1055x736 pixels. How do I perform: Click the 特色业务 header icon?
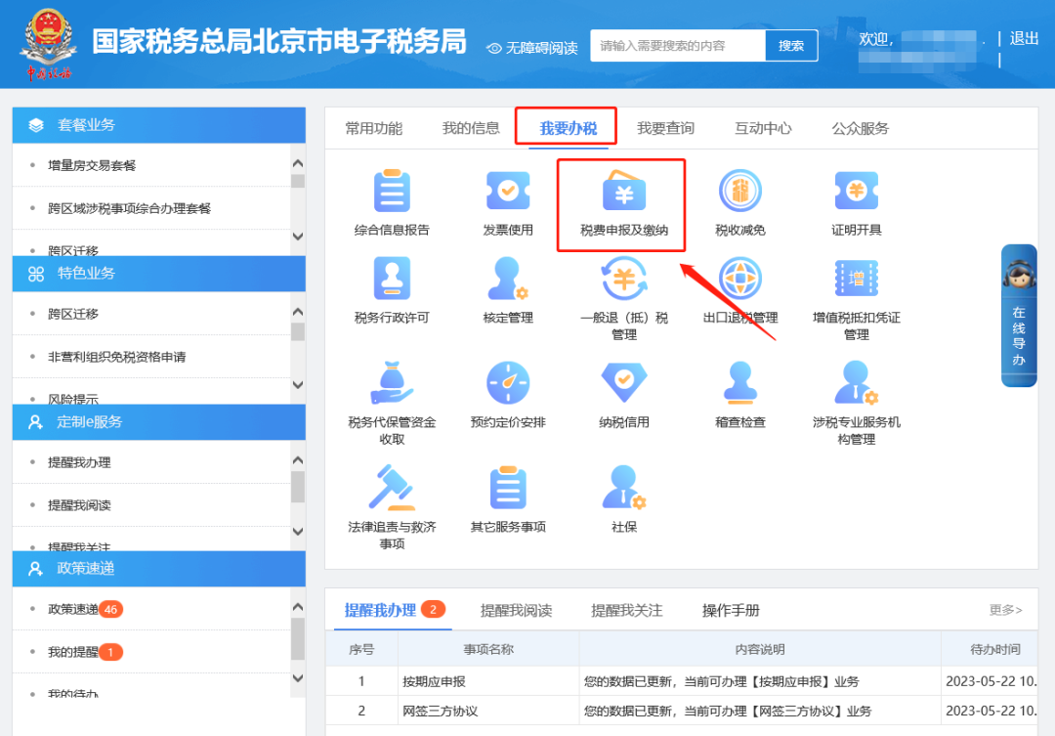(36, 274)
